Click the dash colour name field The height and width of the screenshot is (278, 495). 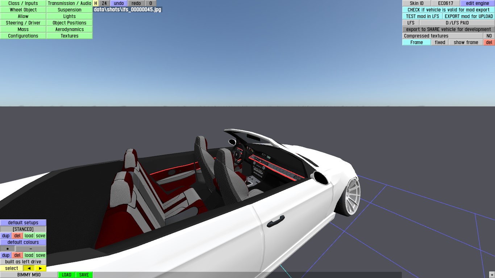click(x=31, y=249)
